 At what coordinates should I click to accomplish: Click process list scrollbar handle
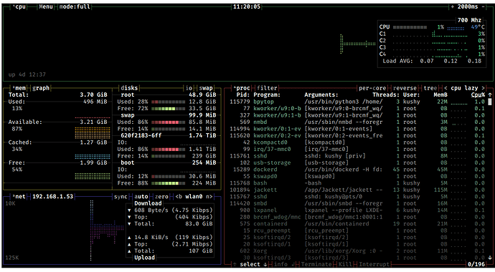[x=490, y=102]
